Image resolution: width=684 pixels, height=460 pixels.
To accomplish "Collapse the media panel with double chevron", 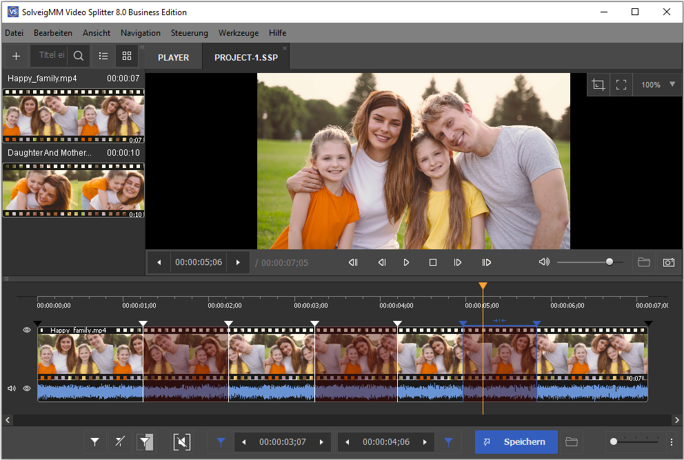I will [x=142, y=47].
